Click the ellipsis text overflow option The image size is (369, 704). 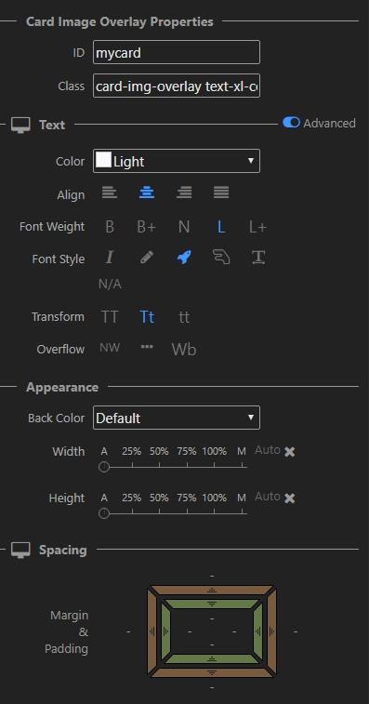pos(147,347)
